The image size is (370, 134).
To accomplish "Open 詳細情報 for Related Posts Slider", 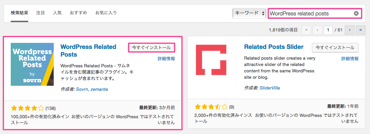I will (350, 59).
